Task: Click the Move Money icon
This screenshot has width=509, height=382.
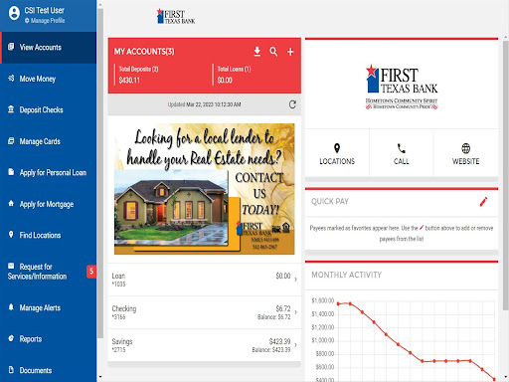Action: 11,78
